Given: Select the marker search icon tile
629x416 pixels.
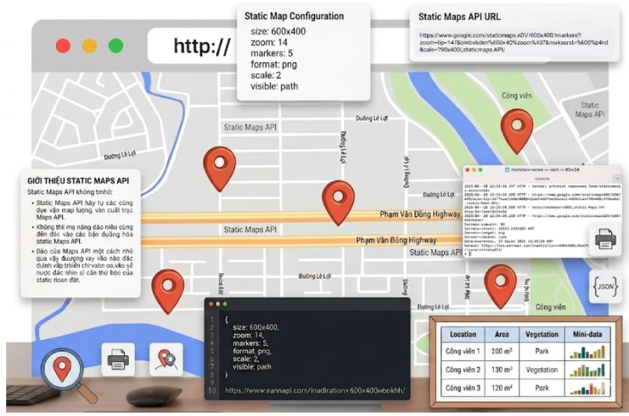Looking at the screenshot, I should tap(166, 360).
